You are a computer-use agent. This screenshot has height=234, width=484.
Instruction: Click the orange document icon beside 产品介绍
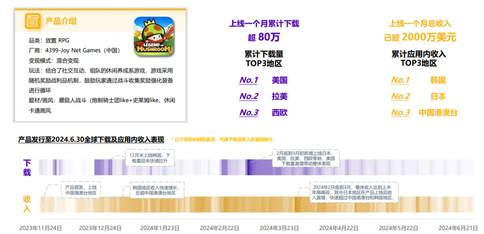(32, 21)
